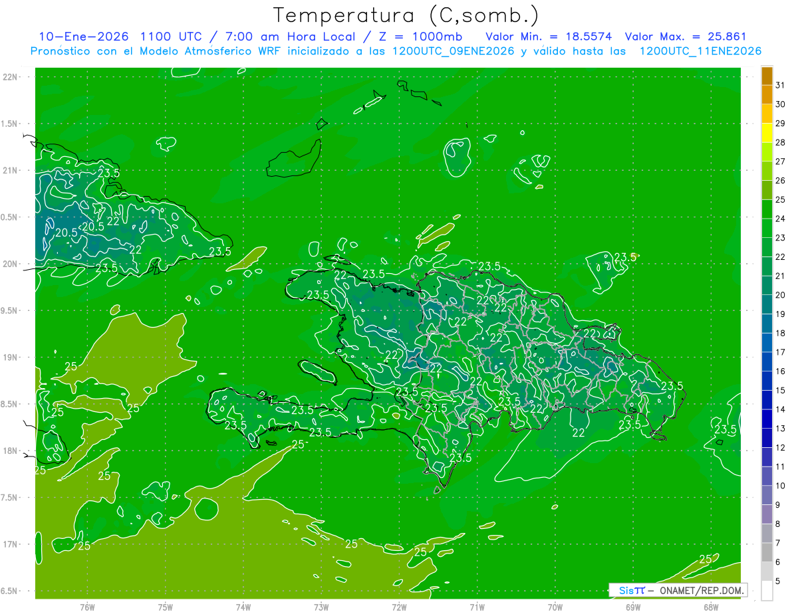Click the longitude axis label "75W"

click(x=166, y=607)
